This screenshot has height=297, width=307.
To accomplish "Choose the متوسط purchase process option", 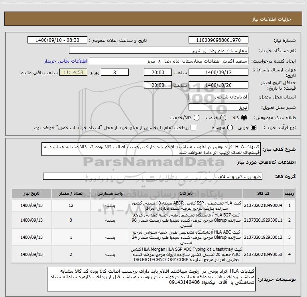I will [x=230, y=128].
